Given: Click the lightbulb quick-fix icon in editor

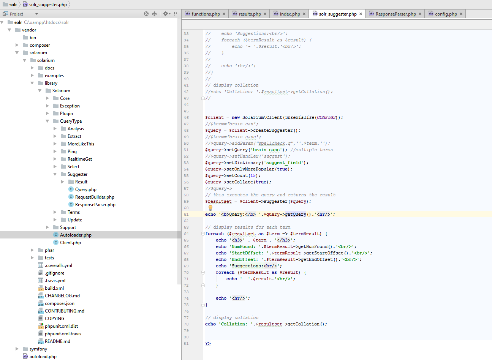Looking at the screenshot, I should pyautogui.click(x=210, y=208).
